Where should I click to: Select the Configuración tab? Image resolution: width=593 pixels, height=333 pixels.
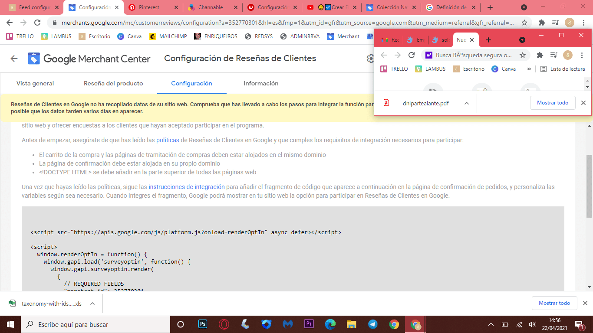[191, 83]
